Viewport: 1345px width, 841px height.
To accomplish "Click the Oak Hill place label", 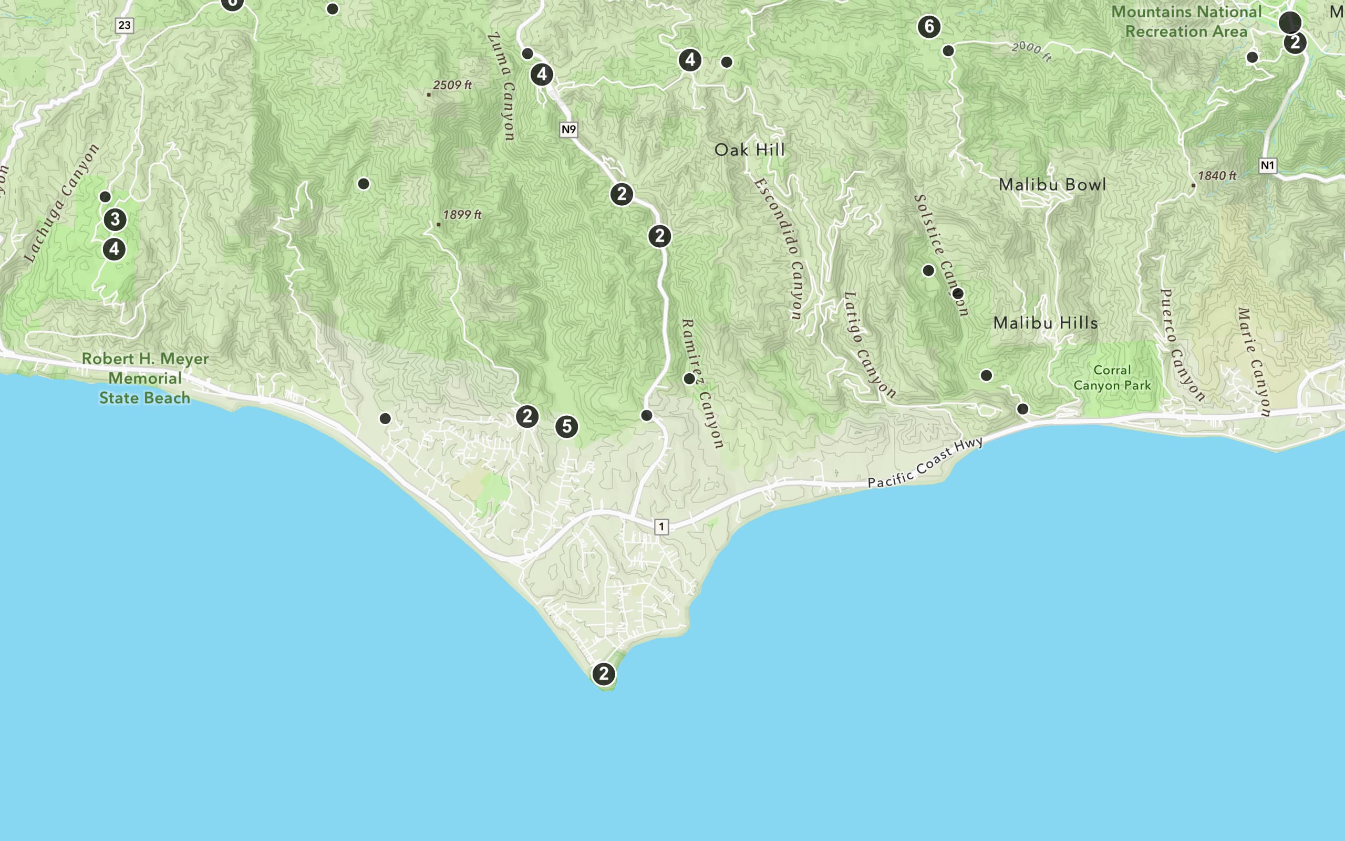I will 750,150.
